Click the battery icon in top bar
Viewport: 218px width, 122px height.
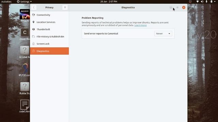(211, 2)
